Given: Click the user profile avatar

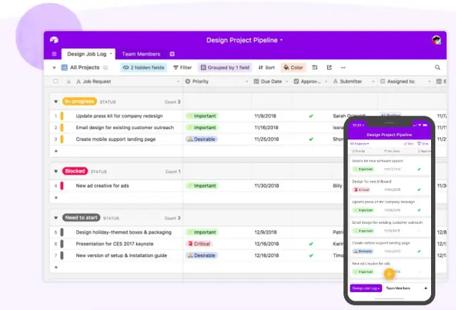Looking at the screenshot, I should pyautogui.click(x=436, y=41).
